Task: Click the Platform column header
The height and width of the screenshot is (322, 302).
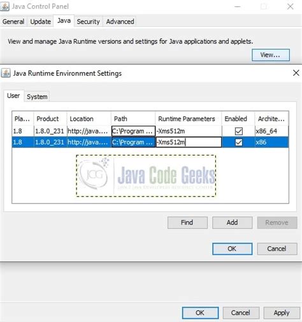Action: pyautogui.click(x=23, y=119)
